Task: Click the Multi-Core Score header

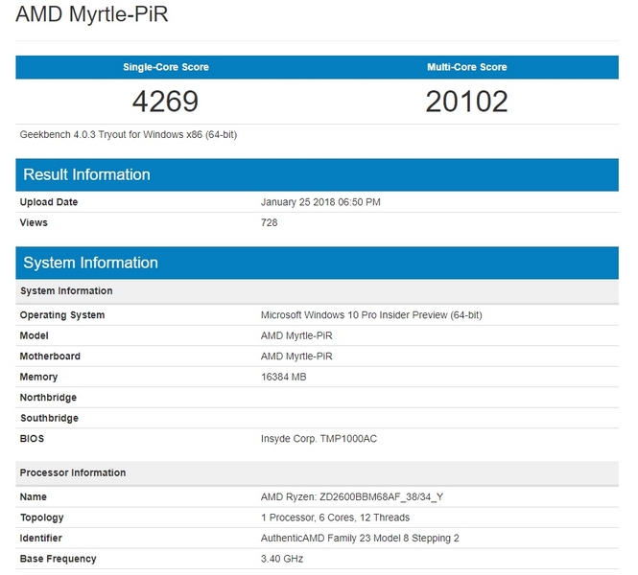Action: [x=467, y=67]
